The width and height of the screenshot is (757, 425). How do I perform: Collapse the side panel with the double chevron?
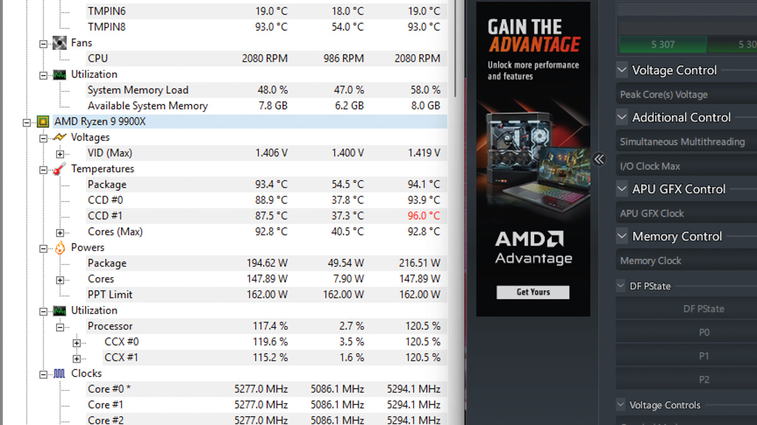[599, 159]
